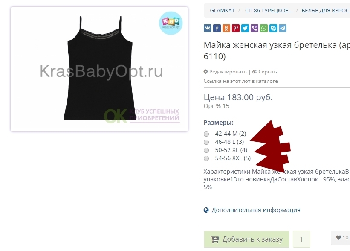The height and width of the screenshot is (251, 350).
Task: Share the product on VK
Action: click(207, 28)
